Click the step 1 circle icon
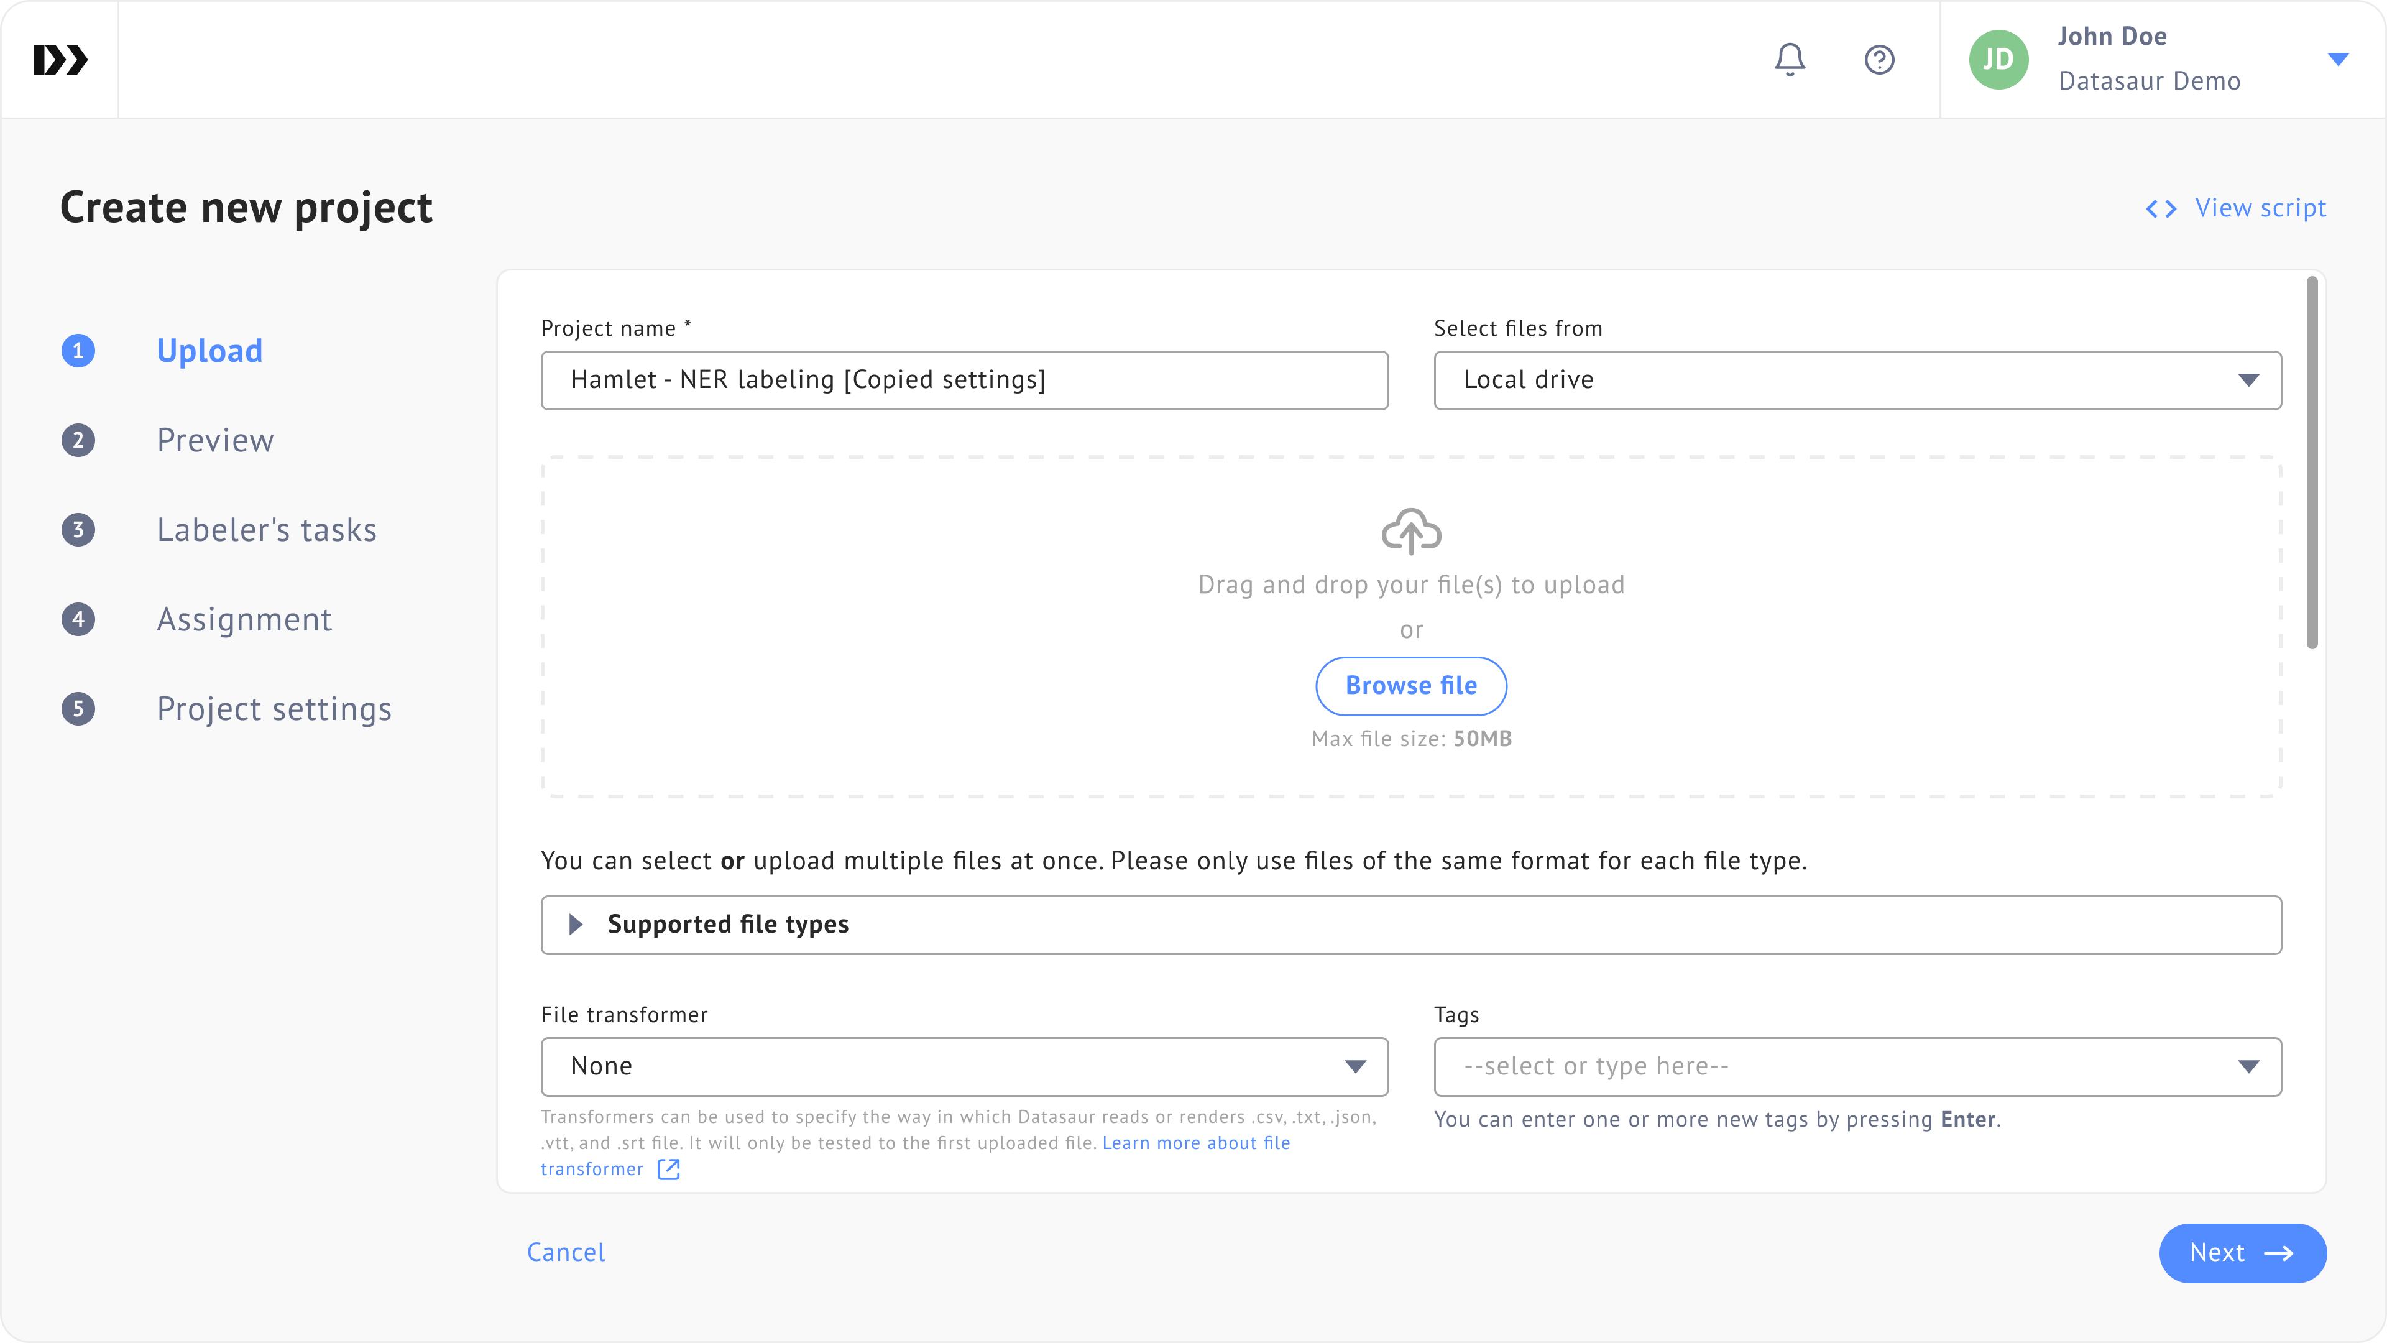This screenshot has width=2387, height=1343. [78, 350]
